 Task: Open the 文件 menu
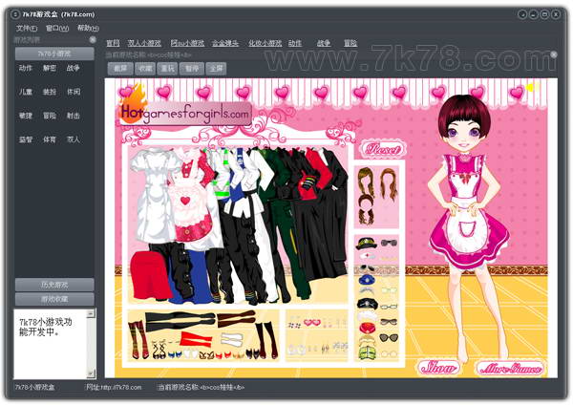point(27,28)
